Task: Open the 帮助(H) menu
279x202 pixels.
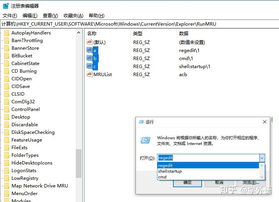Action: pyautogui.click(x=96, y=16)
